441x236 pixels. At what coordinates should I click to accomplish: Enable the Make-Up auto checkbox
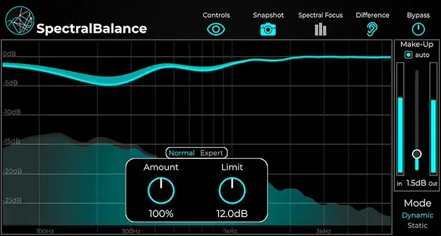409,55
